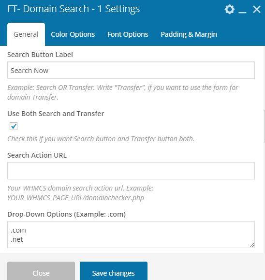Click the Search Button Label heading
The height and width of the screenshot is (280, 265).
click(x=40, y=55)
